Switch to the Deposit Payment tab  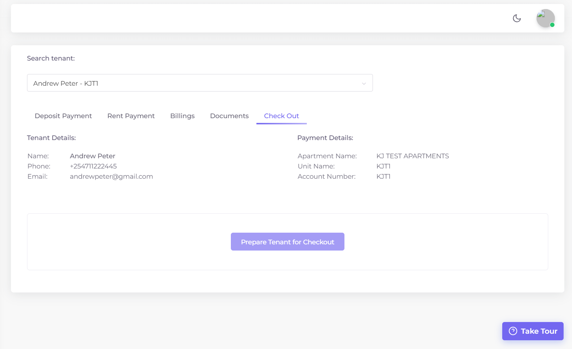(x=63, y=116)
